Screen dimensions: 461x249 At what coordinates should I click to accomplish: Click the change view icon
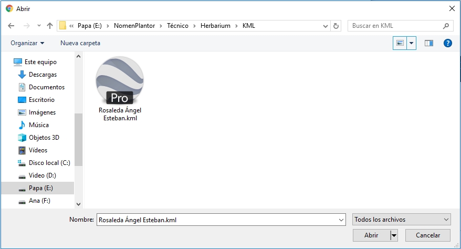pos(400,43)
